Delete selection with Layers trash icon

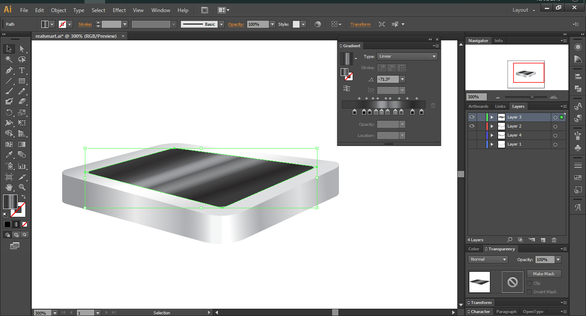[x=554, y=240]
